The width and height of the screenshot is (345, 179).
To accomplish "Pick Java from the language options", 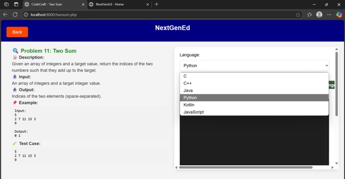I will point(254,90).
